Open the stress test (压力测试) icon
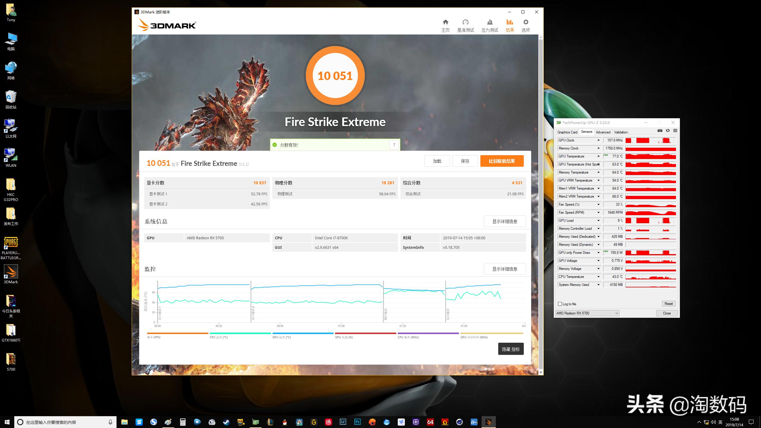Image resolution: width=761 pixels, height=428 pixels. point(490,22)
